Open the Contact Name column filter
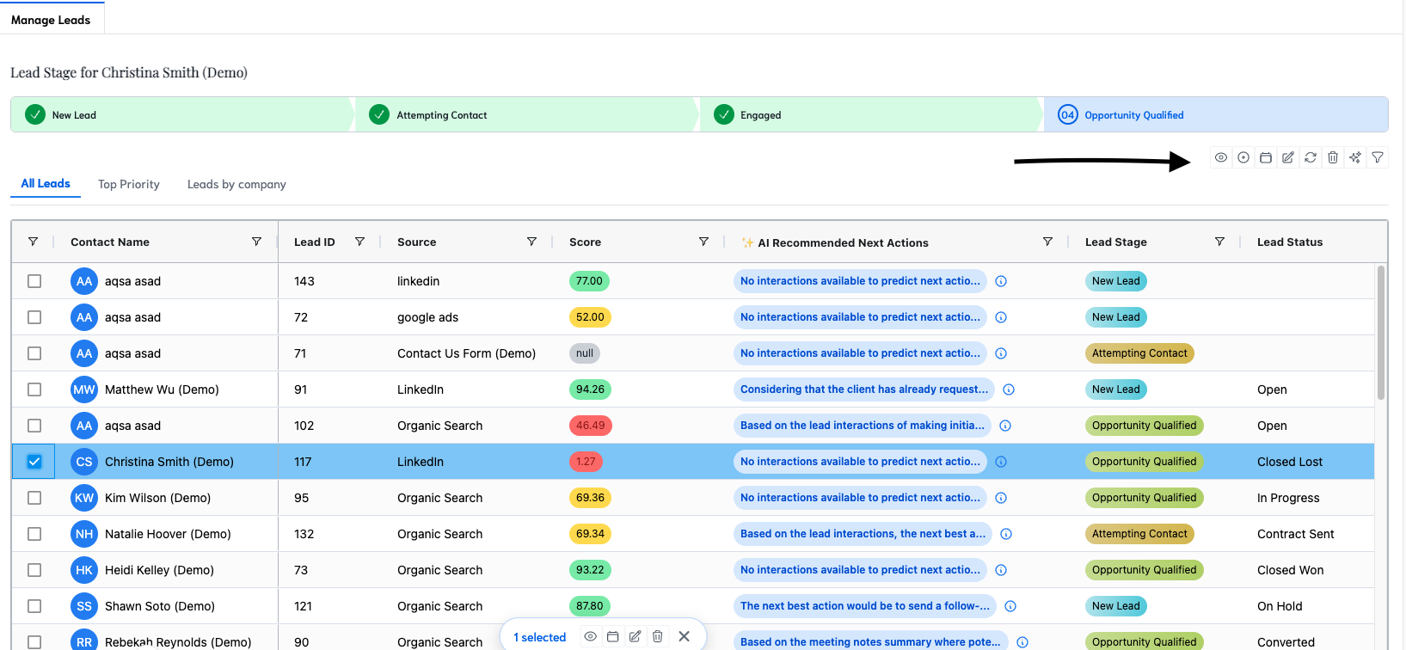Image resolution: width=1406 pixels, height=650 pixels. tap(256, 242)
